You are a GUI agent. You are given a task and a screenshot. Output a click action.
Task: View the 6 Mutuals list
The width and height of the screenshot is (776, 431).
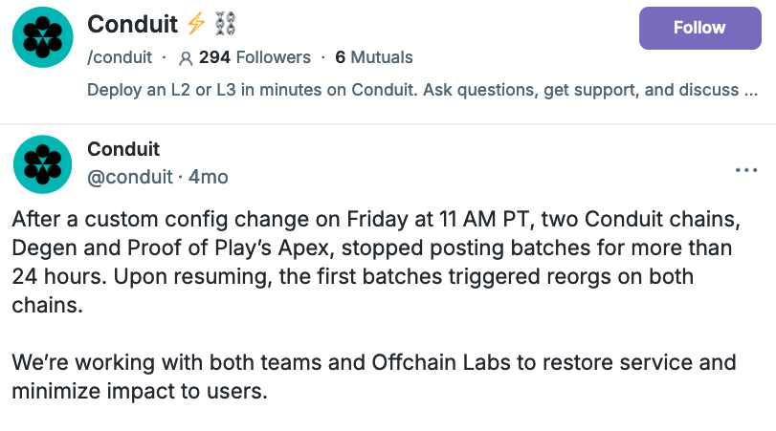click(x=373, y=57)
